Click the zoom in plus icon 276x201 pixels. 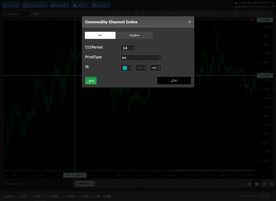127,14
